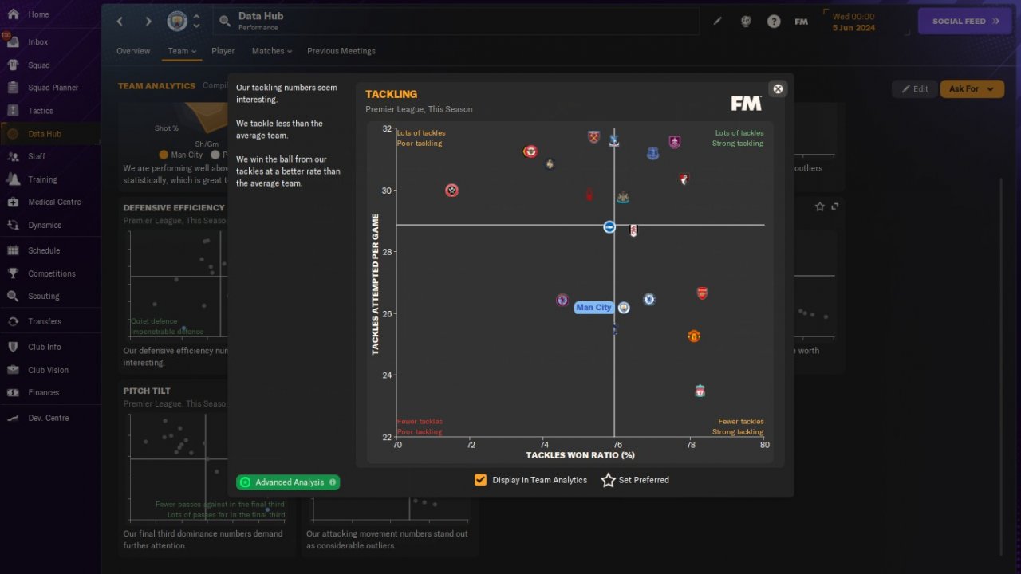1021x574 pixels.
Task: Click the Liverpool badge on the chart
Action: tap(700, 391)
